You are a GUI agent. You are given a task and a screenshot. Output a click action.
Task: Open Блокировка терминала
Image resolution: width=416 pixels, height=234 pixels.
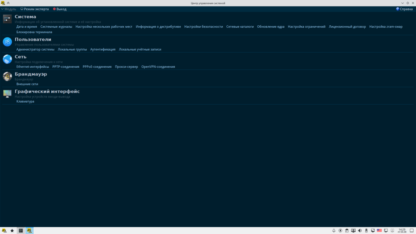pyautogui.click(x=34, y=32)
